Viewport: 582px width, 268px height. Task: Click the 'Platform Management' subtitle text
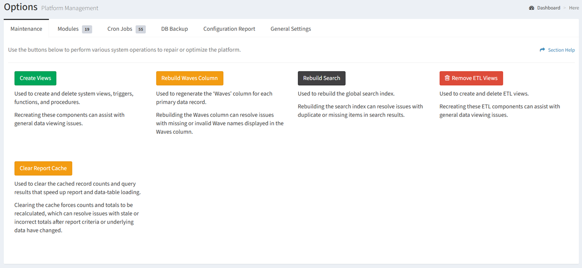(70, 8)
